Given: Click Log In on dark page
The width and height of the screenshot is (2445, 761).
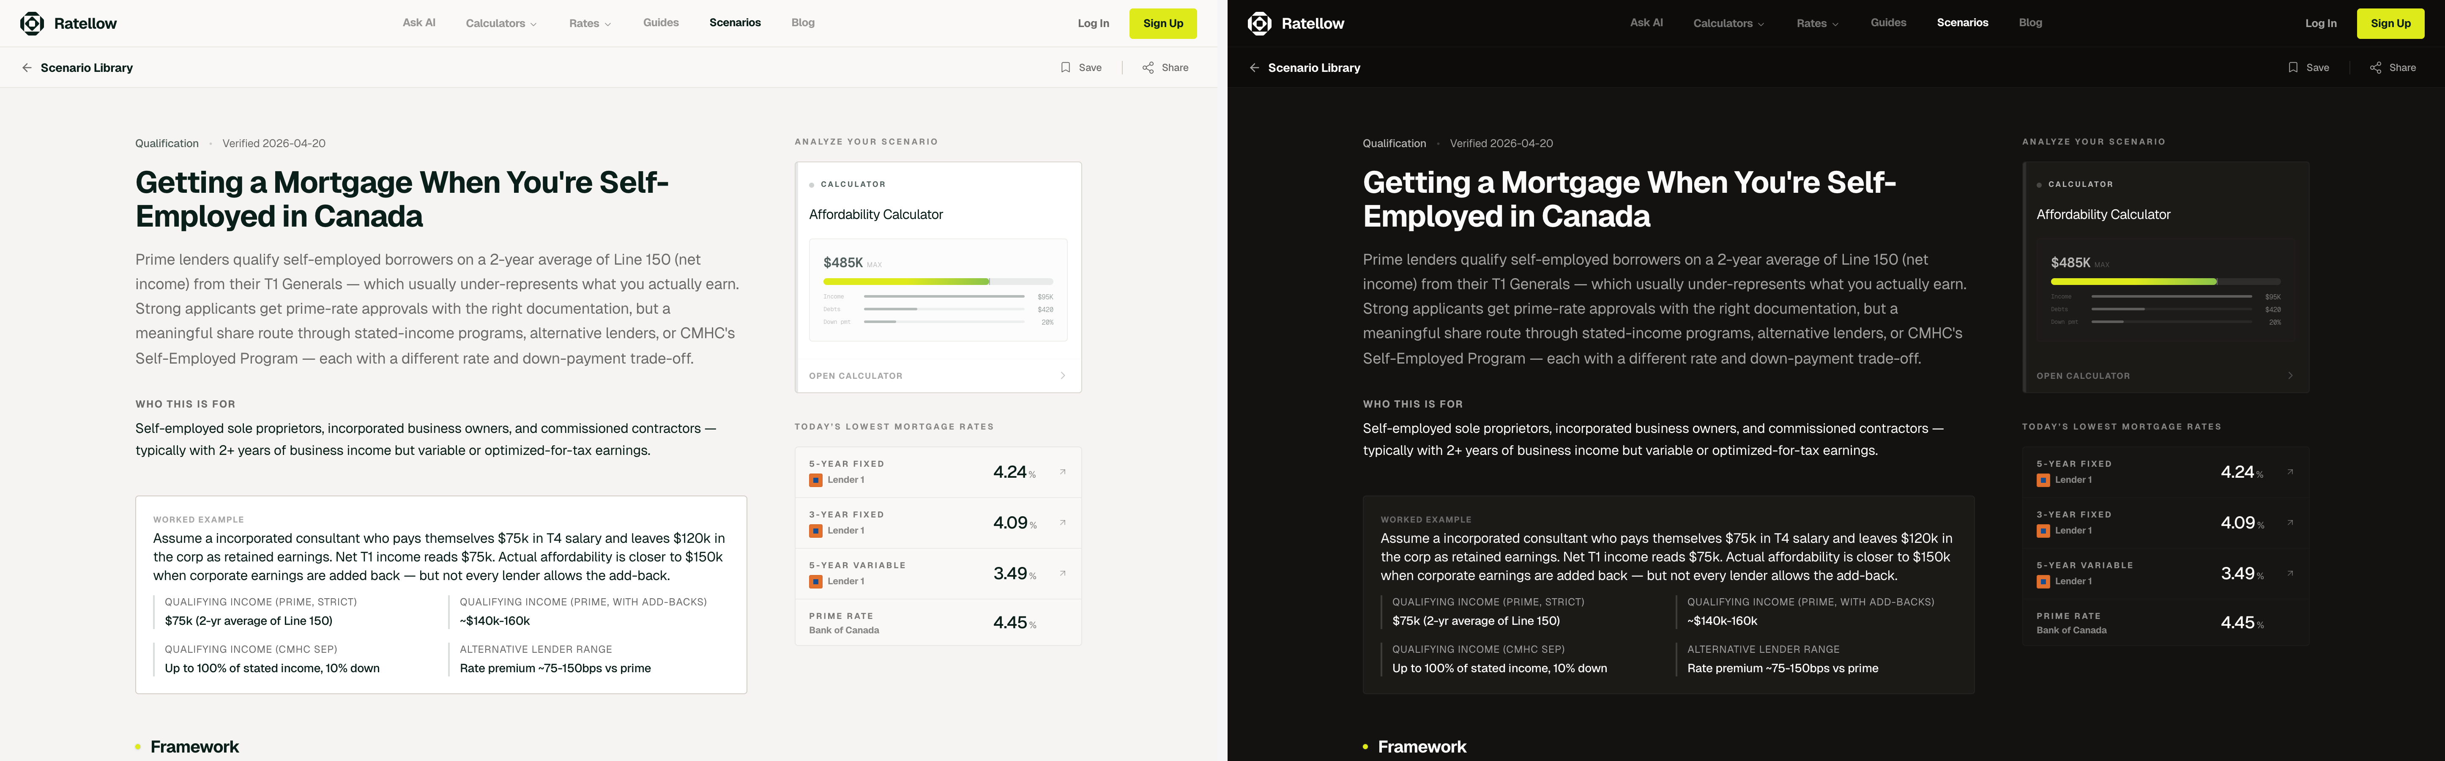Looking at the screenshot, I should tap(2321, 24).
